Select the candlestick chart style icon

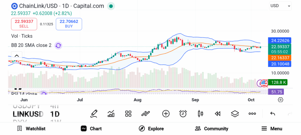click(200, 114)
